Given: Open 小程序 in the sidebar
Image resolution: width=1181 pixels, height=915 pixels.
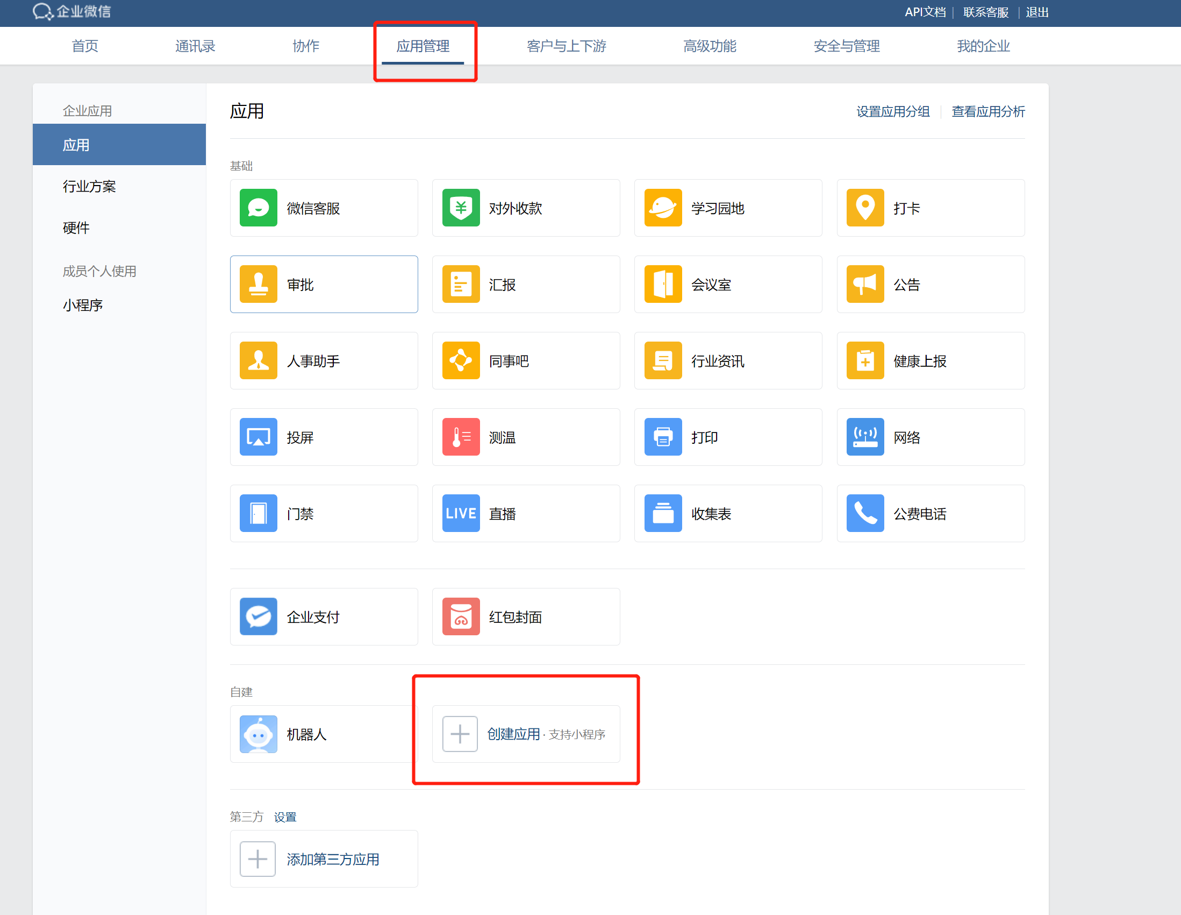Looking at the screenshot, I should click(82, 305).
